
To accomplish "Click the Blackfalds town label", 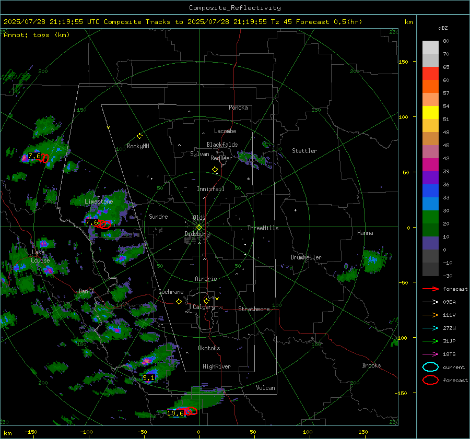I will point(222,145).
